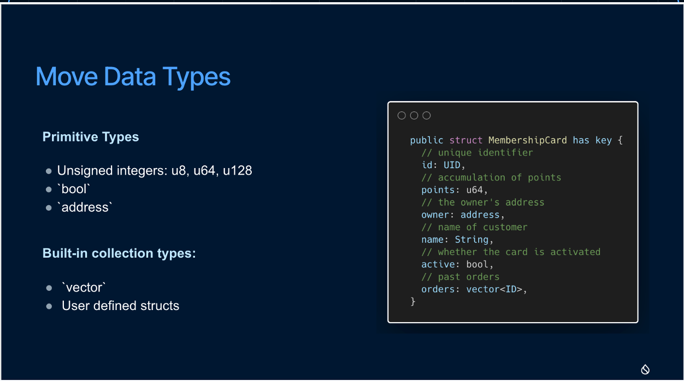The image size is (684, 381).
Task: Click the middle circle in code window header
Action: [414, 115]
